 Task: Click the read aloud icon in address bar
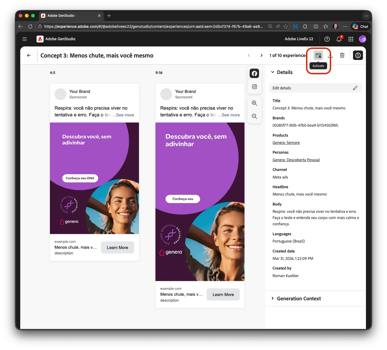(x=278, y=26)
